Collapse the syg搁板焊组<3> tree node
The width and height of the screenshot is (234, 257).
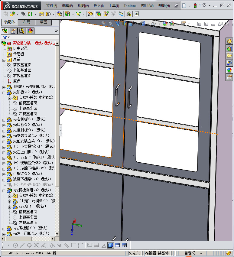(4, 191)
